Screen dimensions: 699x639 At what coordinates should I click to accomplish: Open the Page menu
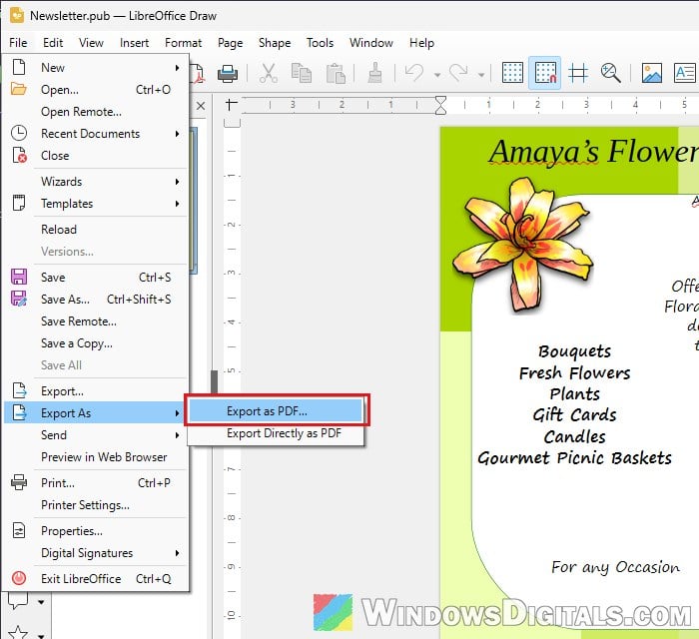(231, 43)
